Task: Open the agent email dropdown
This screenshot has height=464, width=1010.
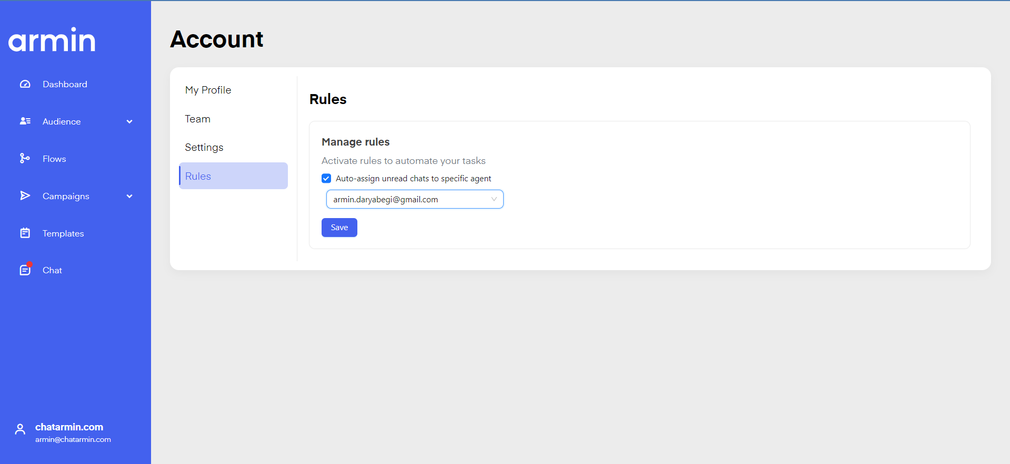Action: click(x=415, y=199)
